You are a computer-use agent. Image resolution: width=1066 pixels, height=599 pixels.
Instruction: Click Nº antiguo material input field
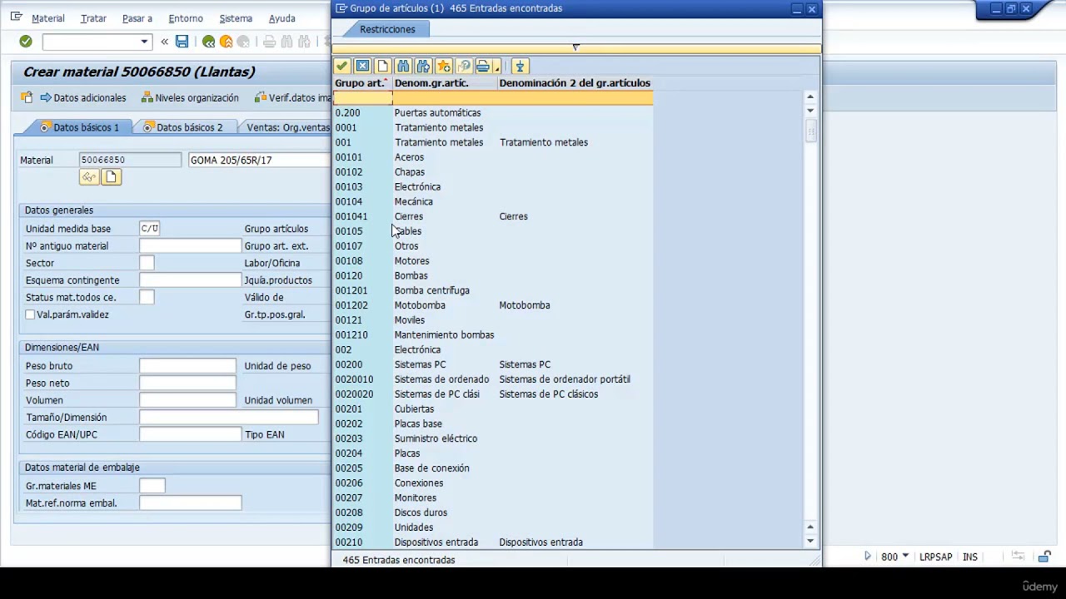(x=190, y=245)
